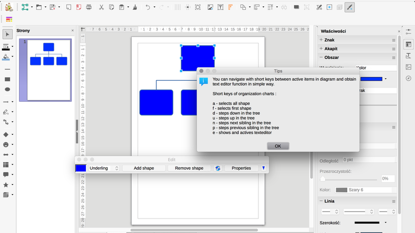Click the Open file folder icon
The image size is (415, 233).
click(39, 7)
